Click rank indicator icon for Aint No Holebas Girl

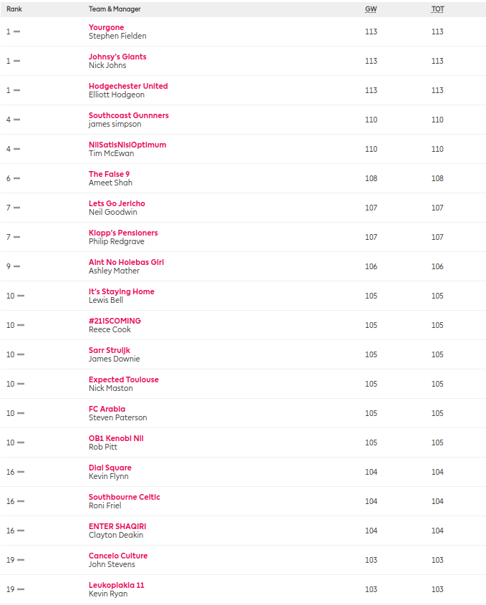pyautogui.click(x=17, y=266)
